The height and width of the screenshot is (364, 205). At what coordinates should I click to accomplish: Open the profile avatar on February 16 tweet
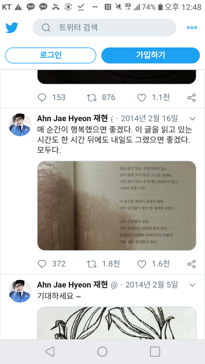20,125
